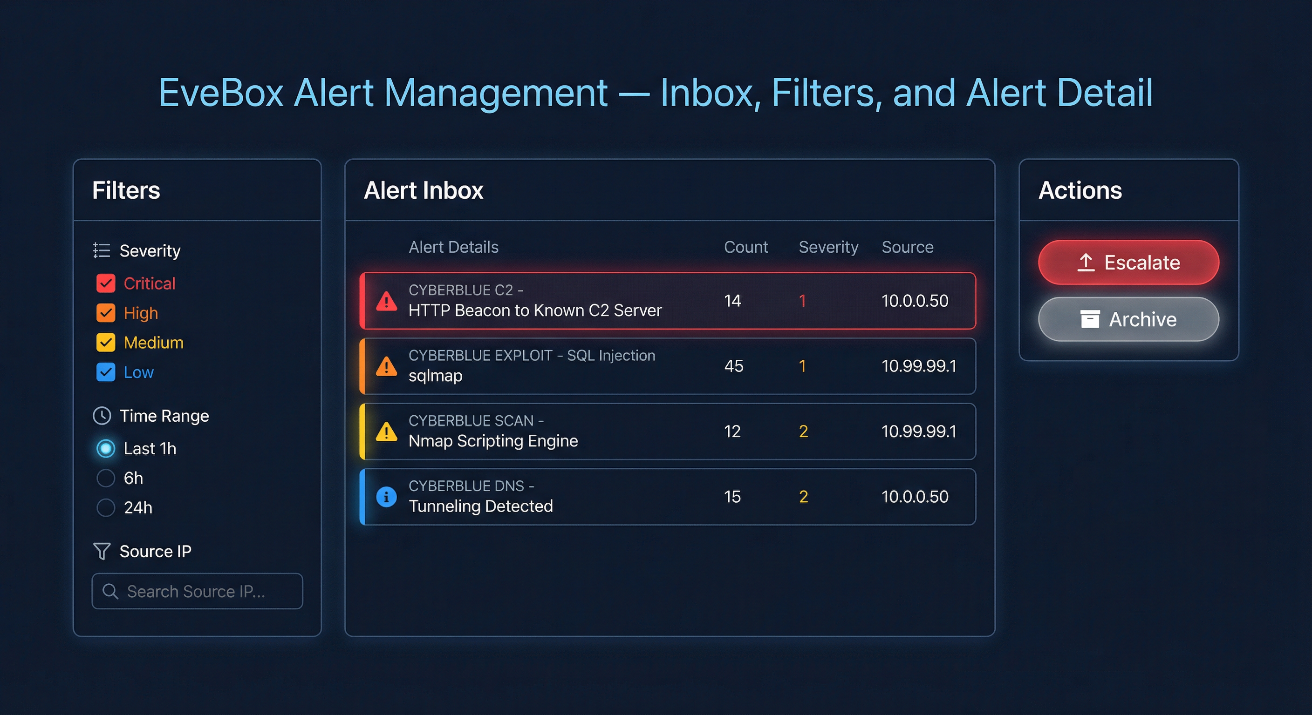Viewport: 1312px width, 715px height.
Task: Archive the selected alert
Action: click(1127, 319)
